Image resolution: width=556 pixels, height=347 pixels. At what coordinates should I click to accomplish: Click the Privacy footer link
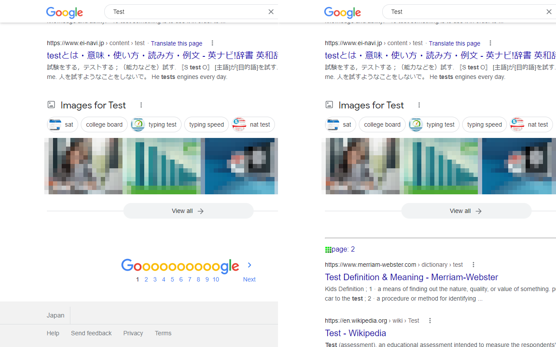tap(133, 333)
